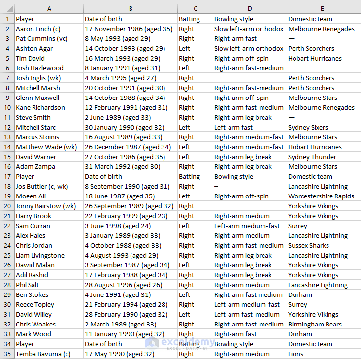This screenshot has width=361, height=359.
Task: Select column D header
Action: tap(250, 9)
